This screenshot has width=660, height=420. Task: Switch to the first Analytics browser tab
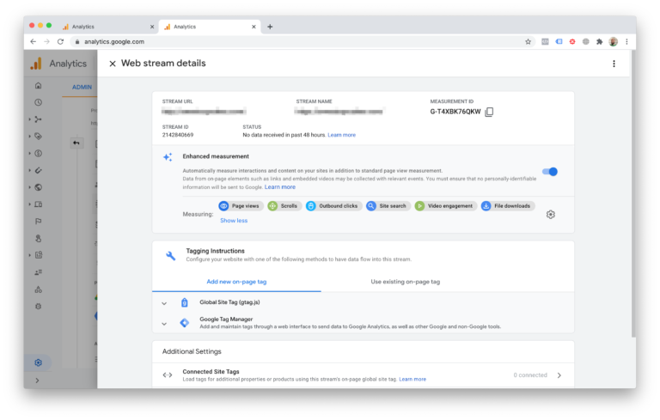(x=107, y=27)
